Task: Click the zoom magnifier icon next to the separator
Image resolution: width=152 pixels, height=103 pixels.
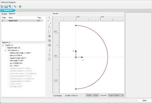Action: [15, 6]
